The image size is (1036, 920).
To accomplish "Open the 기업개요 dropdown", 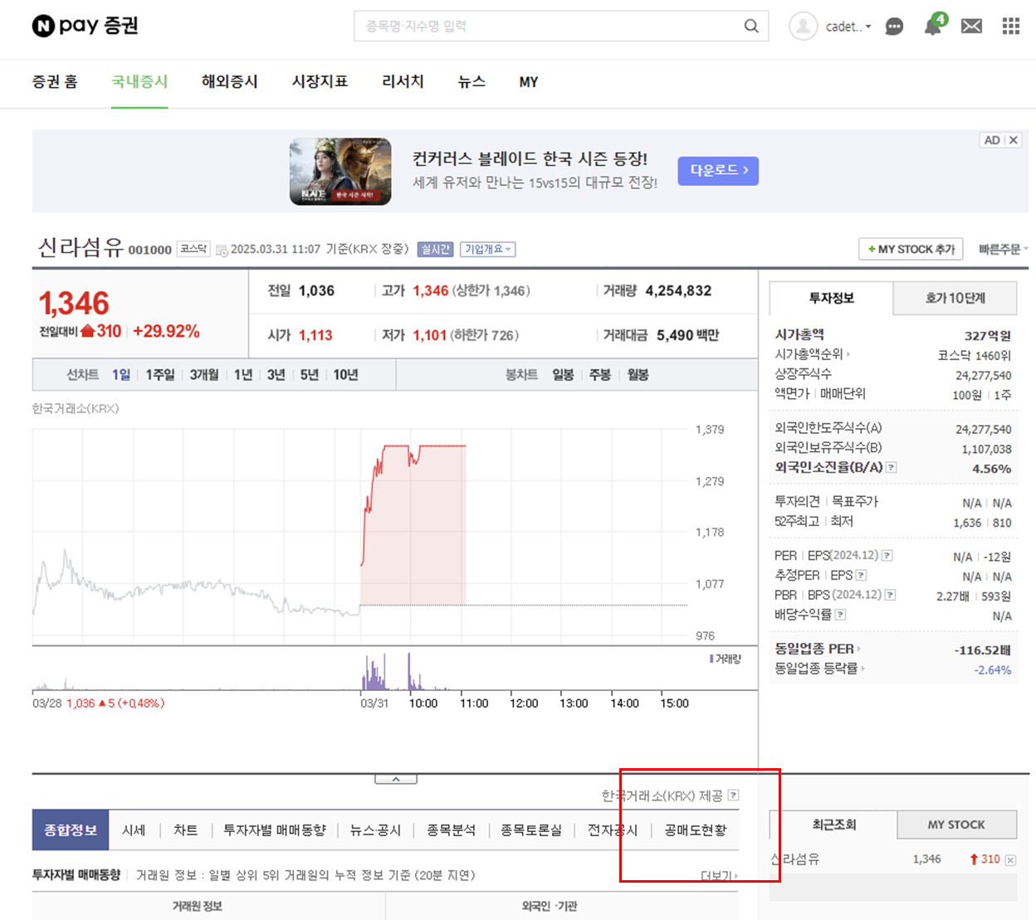I will 487,249.
